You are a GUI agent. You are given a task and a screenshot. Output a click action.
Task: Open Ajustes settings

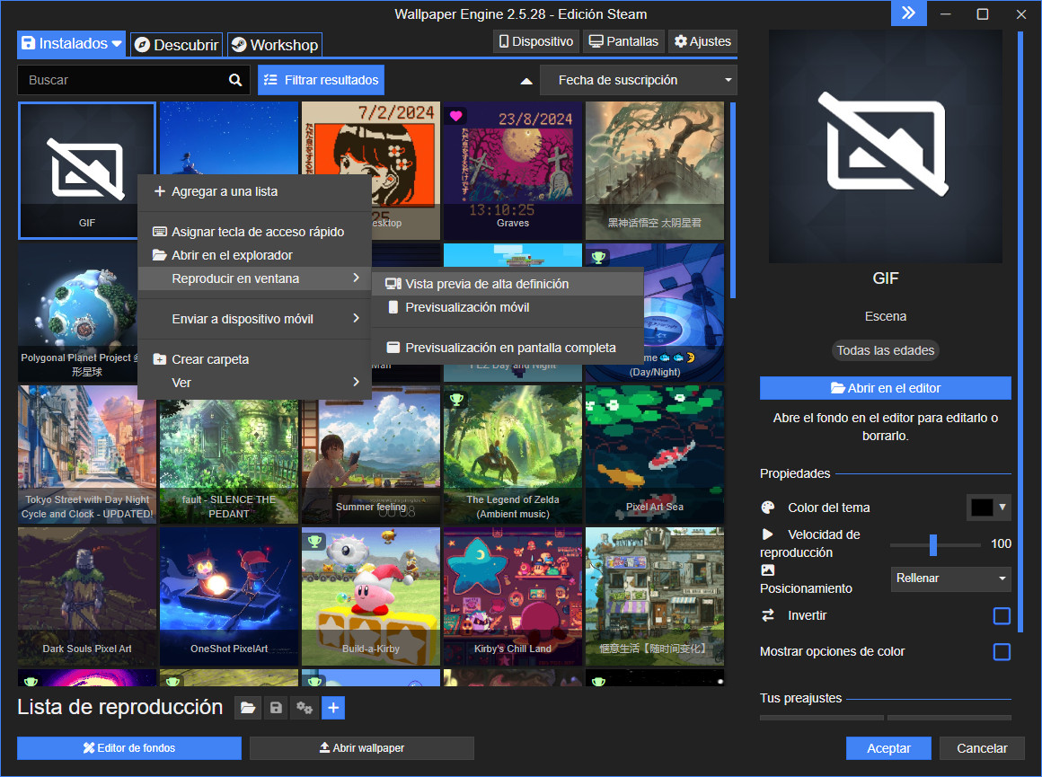click(702, 41)
